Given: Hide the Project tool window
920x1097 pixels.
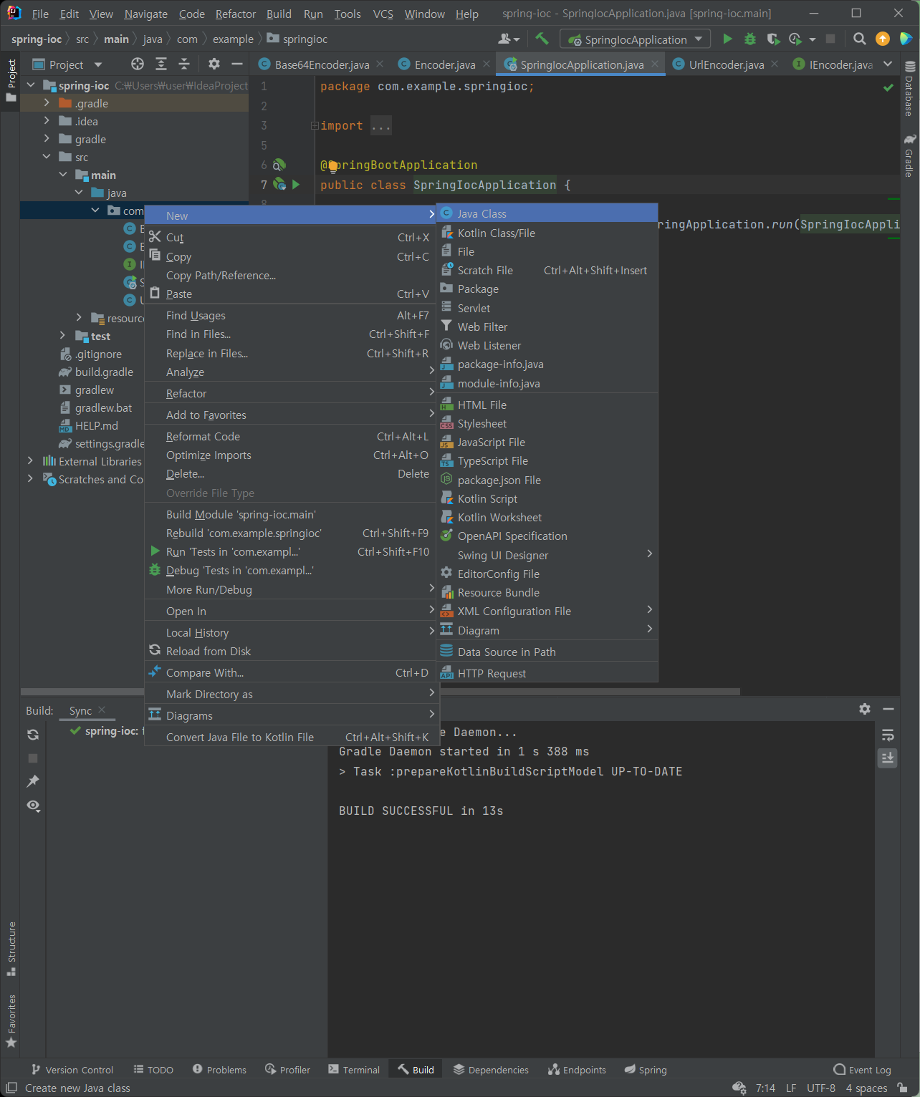Looking at the screenshot, I should 237,64.
